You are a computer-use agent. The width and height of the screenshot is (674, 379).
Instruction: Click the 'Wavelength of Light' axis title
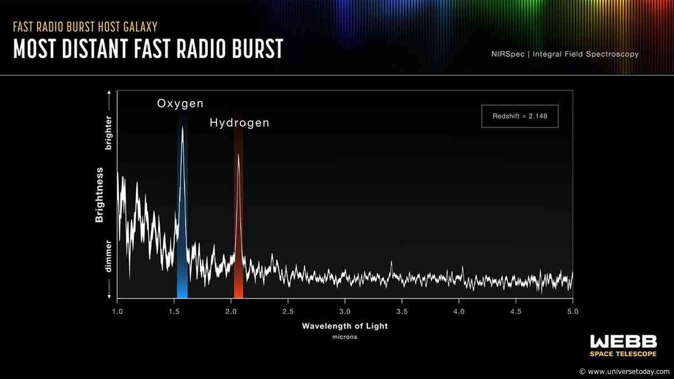pyautogui.click(x=345, y=326)
